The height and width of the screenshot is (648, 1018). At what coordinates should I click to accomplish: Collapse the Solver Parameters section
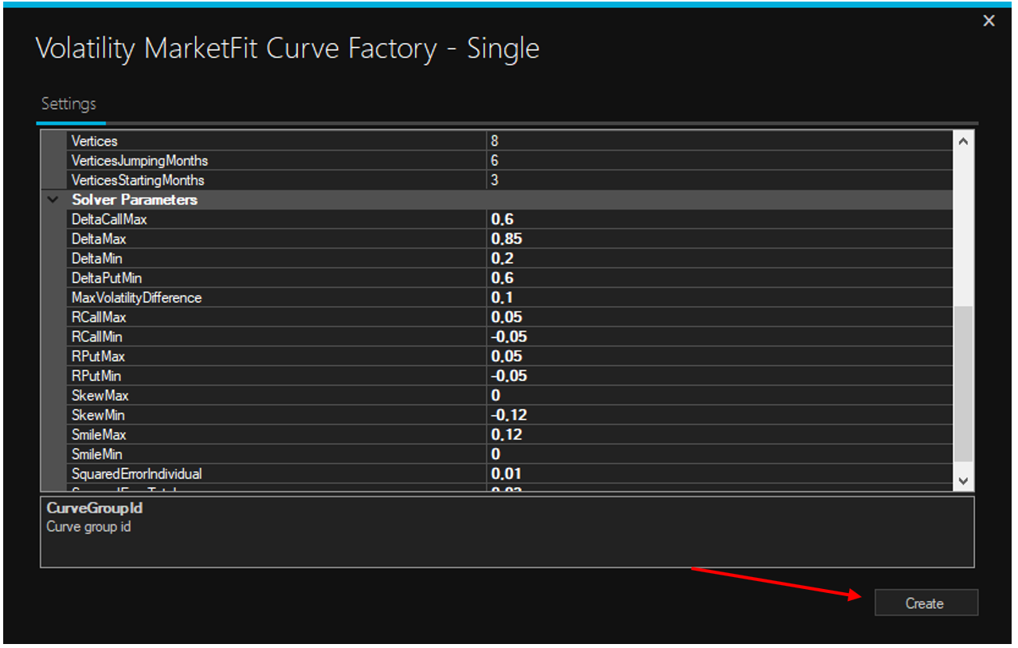(x=53, y=200)
